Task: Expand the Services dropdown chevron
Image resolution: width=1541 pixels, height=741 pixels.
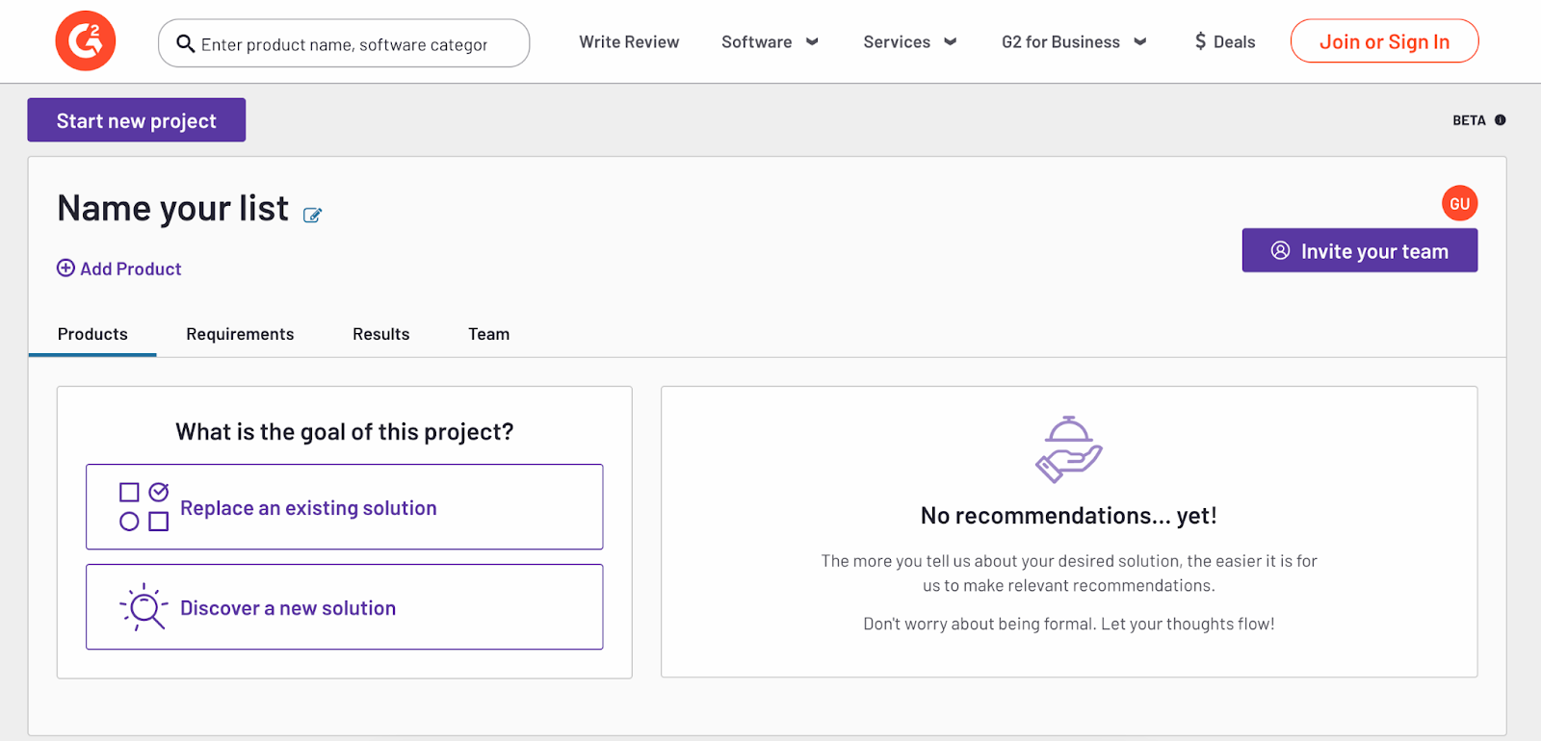Action: [x=951, y=41]
